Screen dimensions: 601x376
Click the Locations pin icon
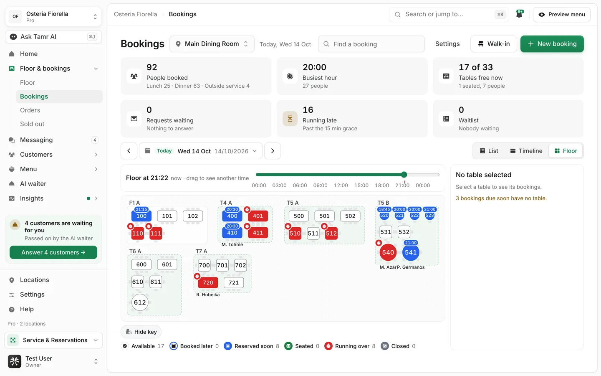point(12,280)
